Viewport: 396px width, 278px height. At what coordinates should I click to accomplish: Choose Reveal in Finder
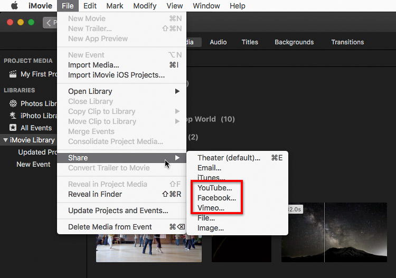point(122,194)
